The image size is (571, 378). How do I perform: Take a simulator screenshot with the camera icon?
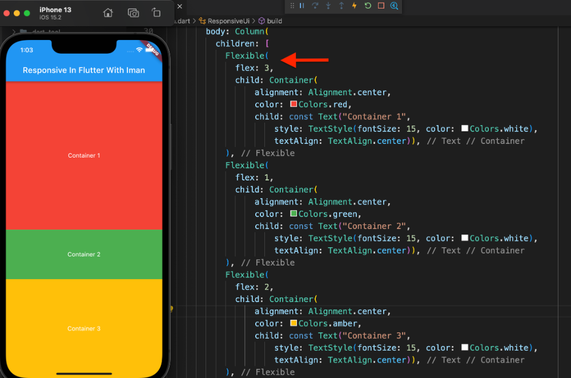point(133,13)
